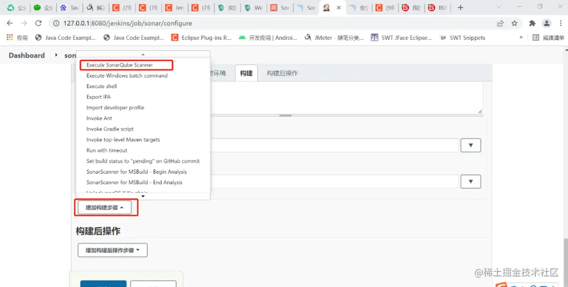This screenshot has height=287, width=568.
Task: Switch to the 构建后操作 tab
Action: [282, 73]
